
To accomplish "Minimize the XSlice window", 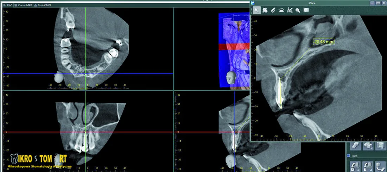I will click(373, 3).
